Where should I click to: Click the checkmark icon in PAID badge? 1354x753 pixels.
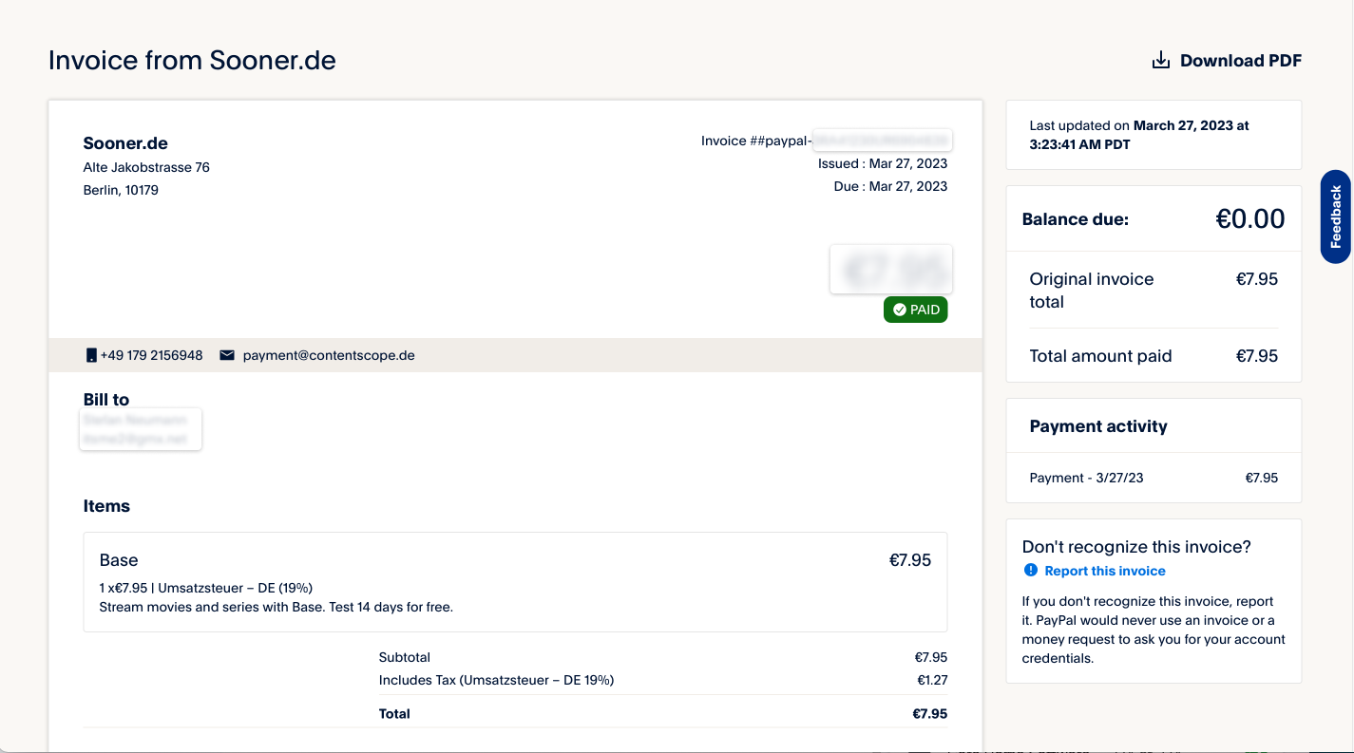(900, 310)
